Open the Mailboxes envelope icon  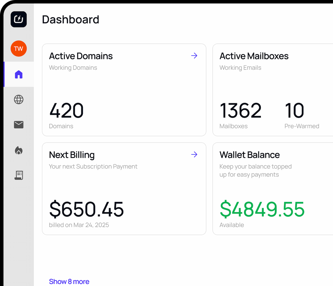click(19, 125)
